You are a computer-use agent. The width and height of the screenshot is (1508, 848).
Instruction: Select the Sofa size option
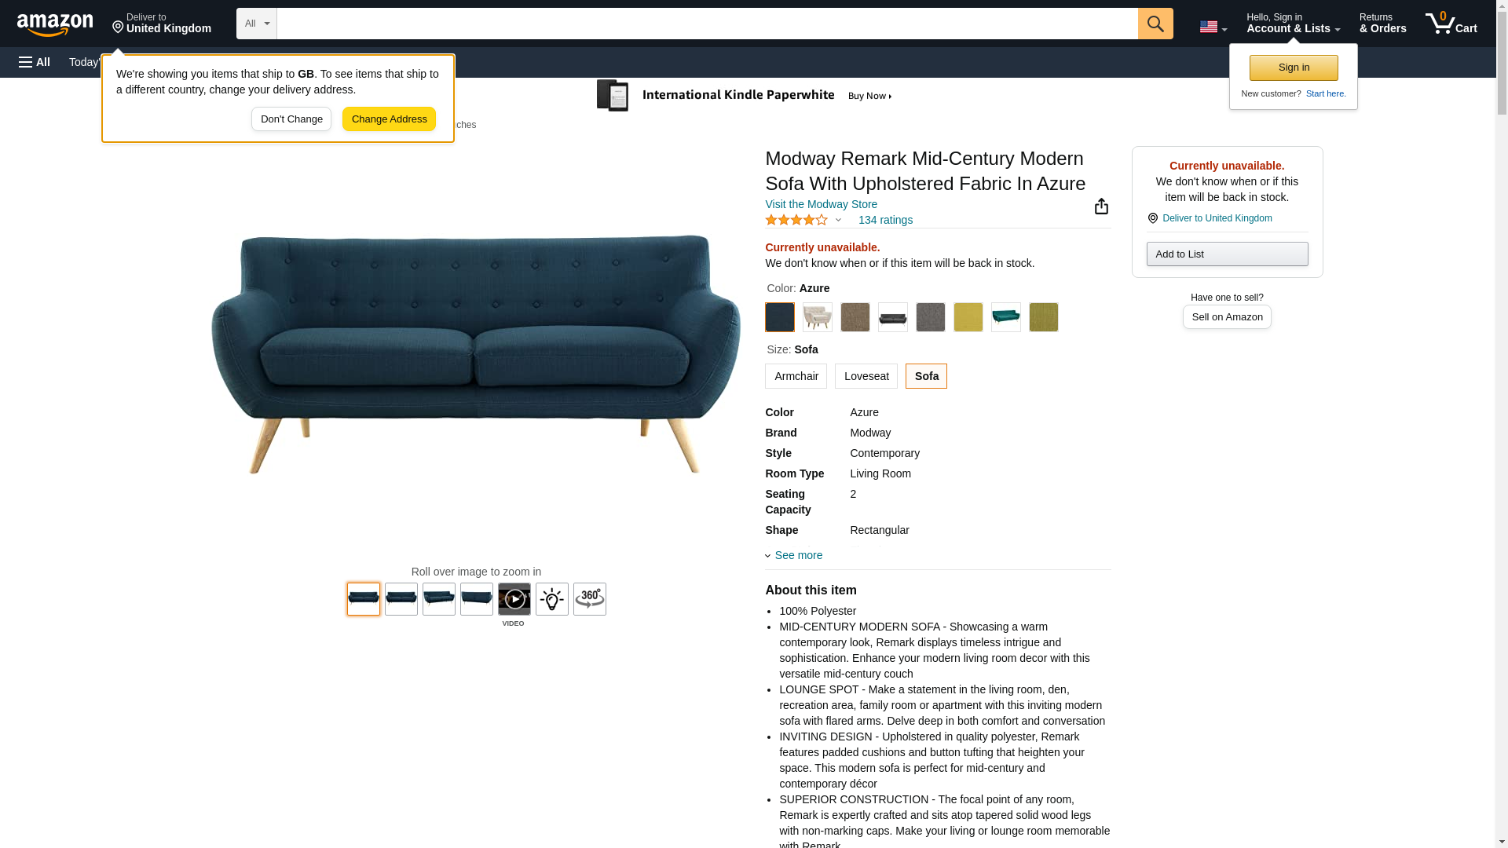pyautogui.click(x=926, y=376)
